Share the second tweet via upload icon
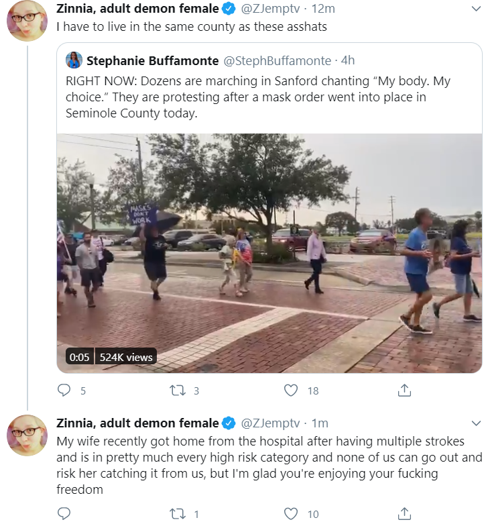This screenshot has height=524, width=486. [x=404, y=513]
